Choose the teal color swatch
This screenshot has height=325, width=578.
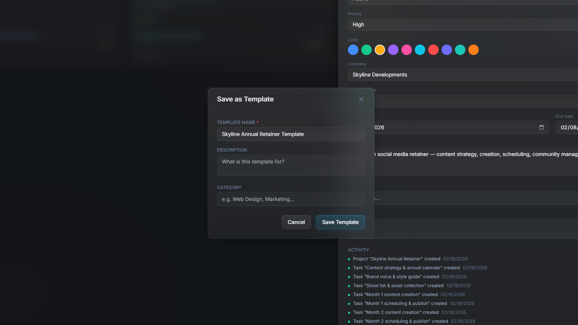point(460,50)
